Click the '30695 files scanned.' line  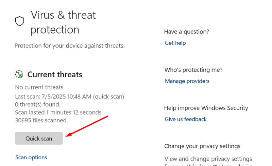tap(41, 120)
